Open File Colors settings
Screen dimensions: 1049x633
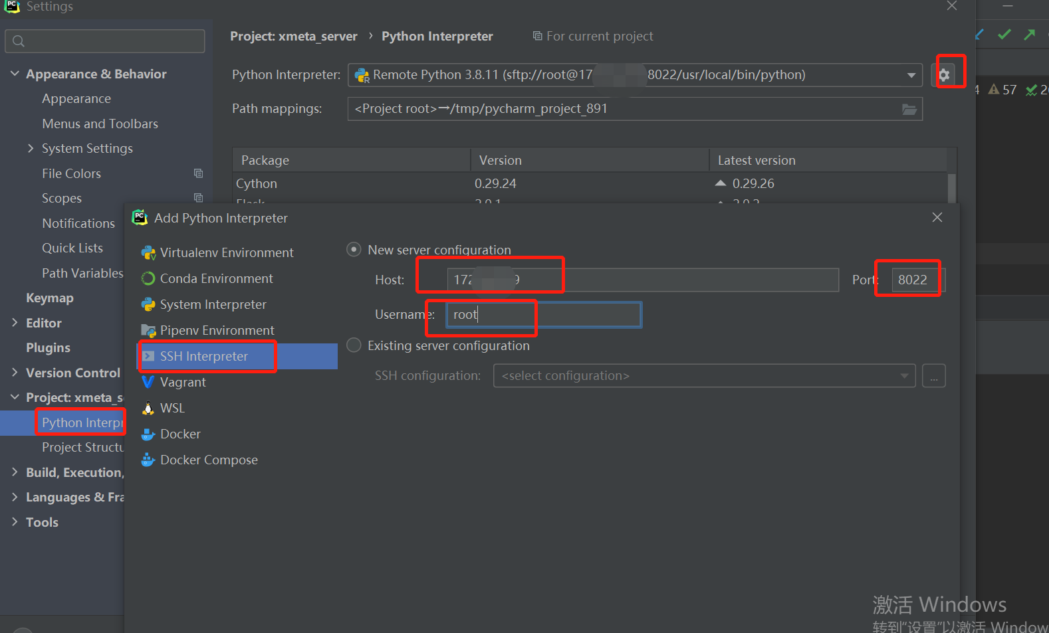click(71, 173)
